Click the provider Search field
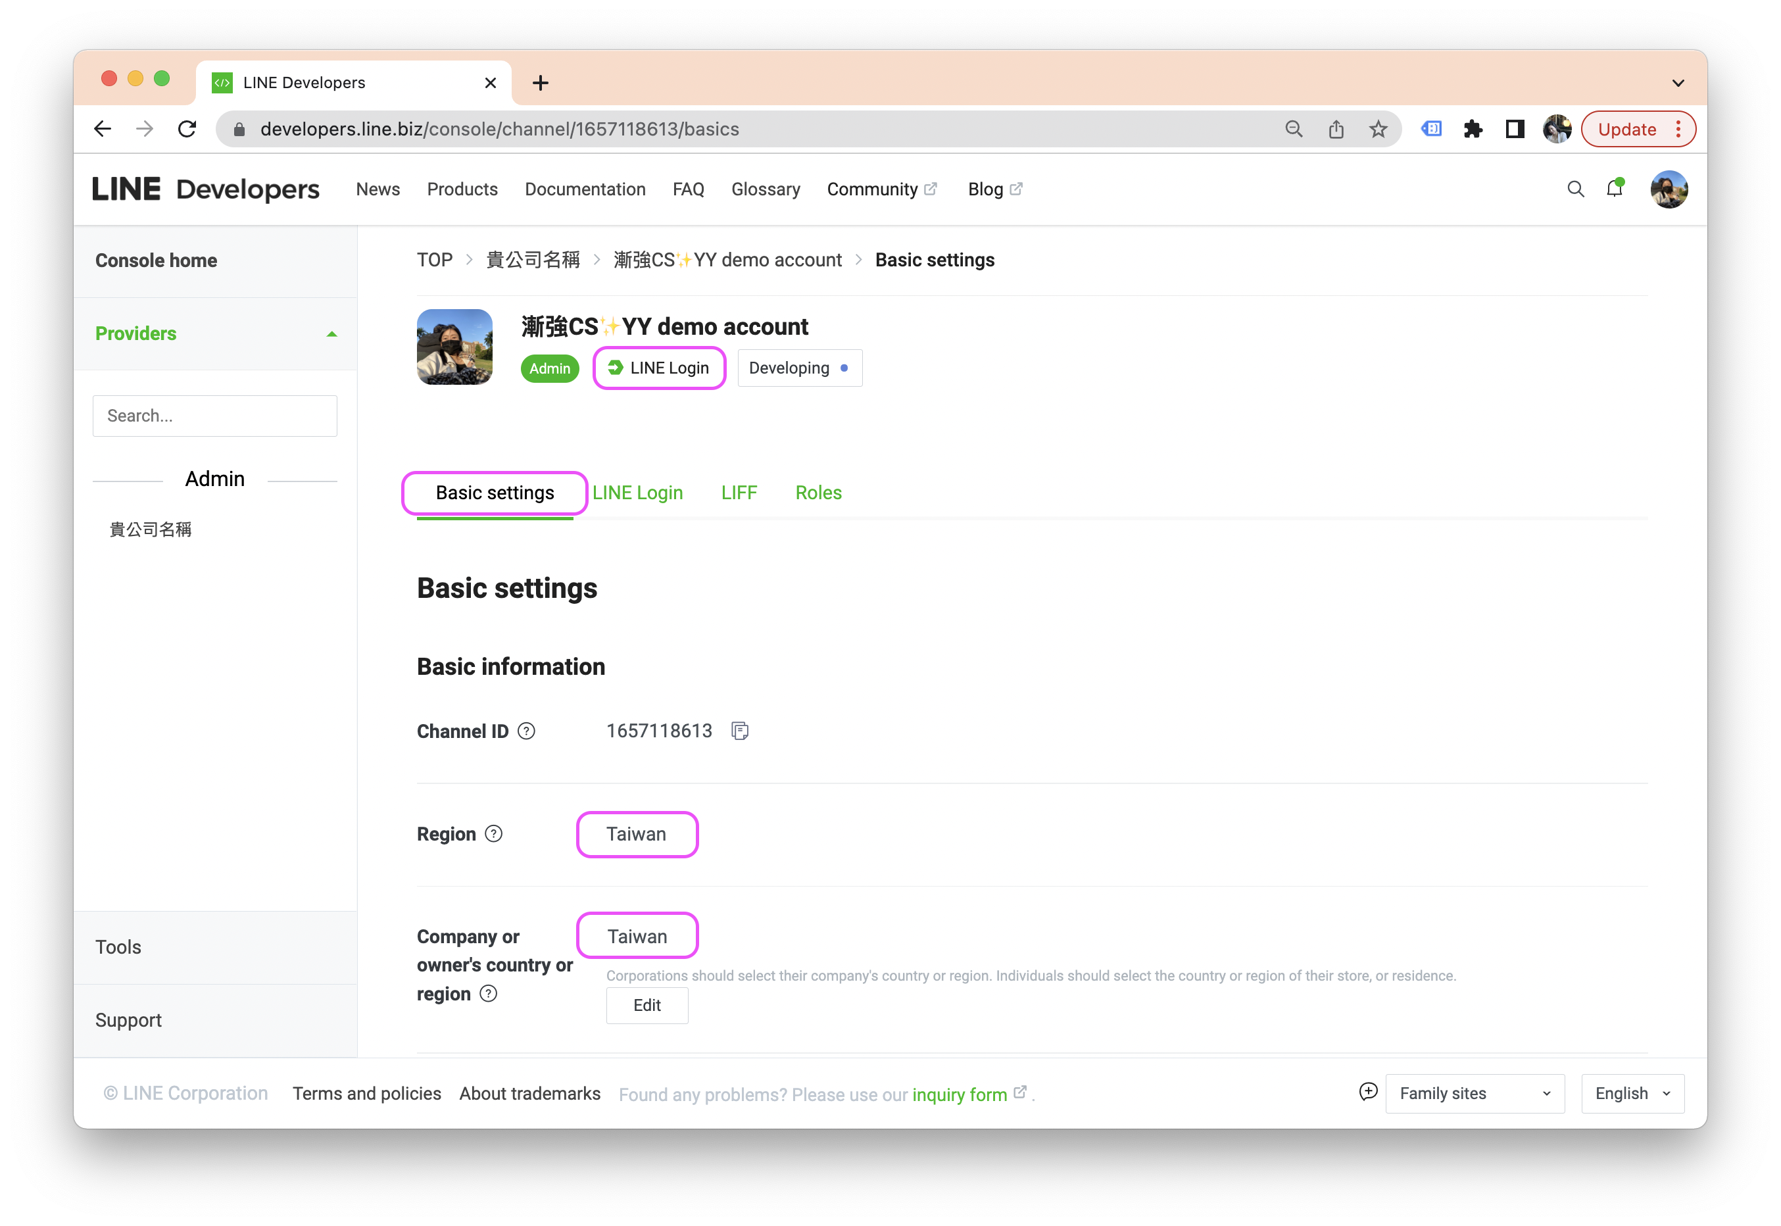 tap(215, 416)
